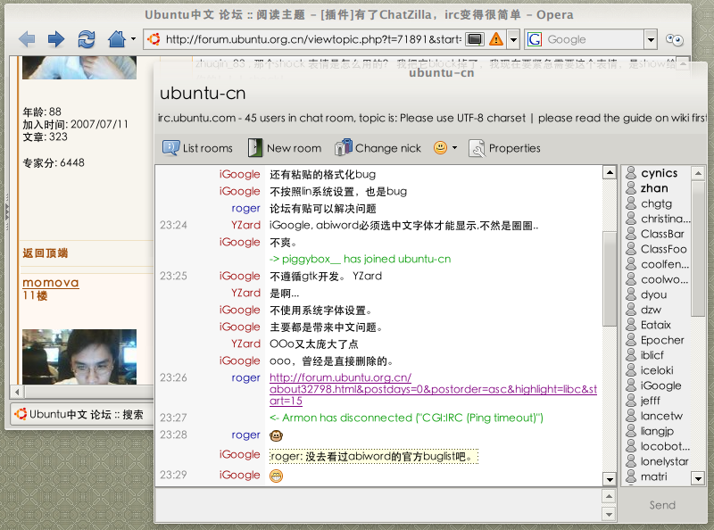
Task: Click chat log scroll down arrow
Action: (610, 479)
